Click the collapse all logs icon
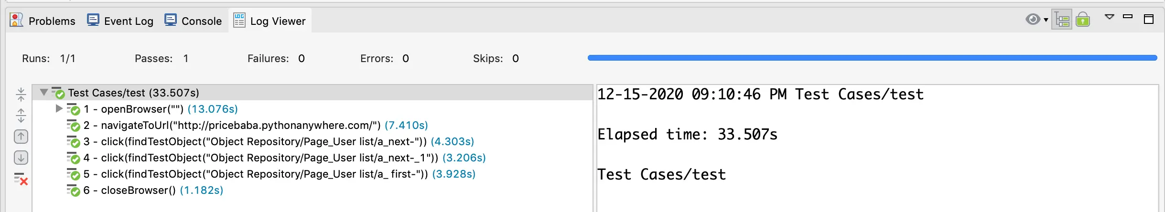 (x=21, y=95)
